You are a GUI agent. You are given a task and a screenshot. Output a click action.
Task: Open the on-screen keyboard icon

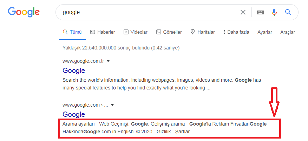(x=260, y=12)
